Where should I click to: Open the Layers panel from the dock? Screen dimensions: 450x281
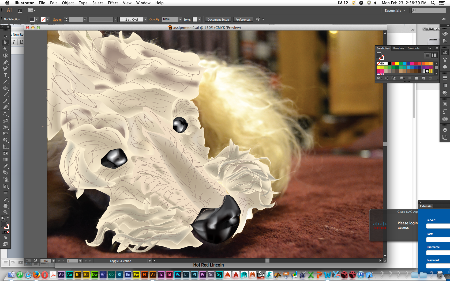point(445,130)
